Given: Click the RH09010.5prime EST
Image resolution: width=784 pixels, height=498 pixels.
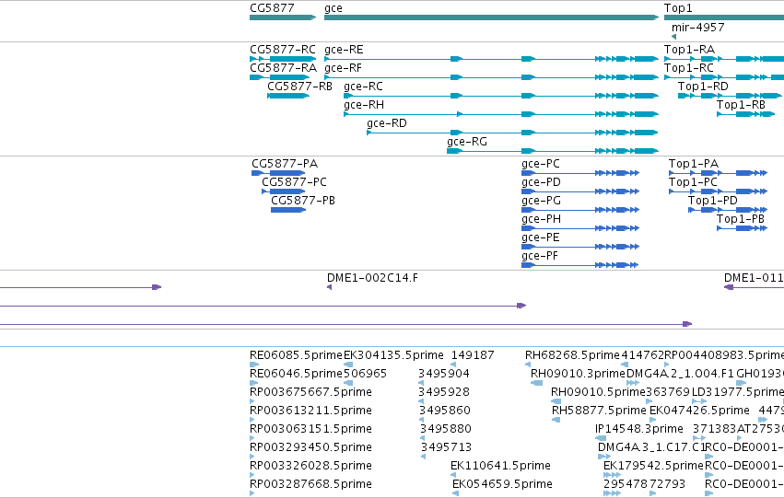Looking at the screenshot, I should pyautogui.click(x=556, y=401).
